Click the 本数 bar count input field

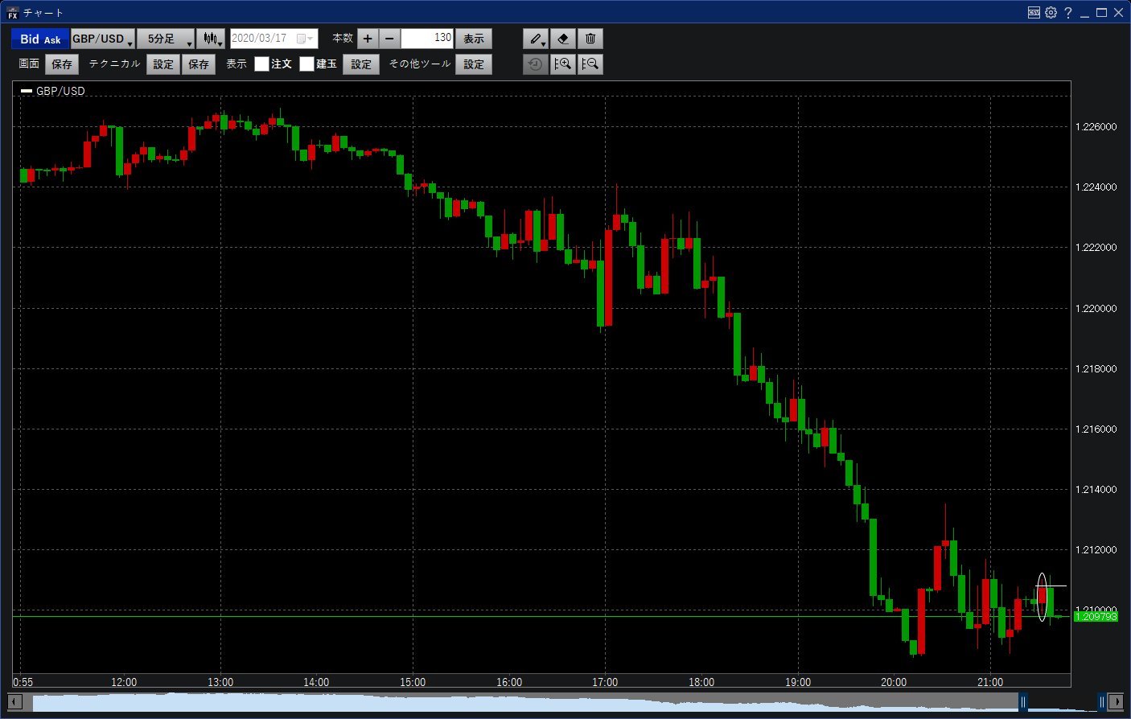coord(427,39)
